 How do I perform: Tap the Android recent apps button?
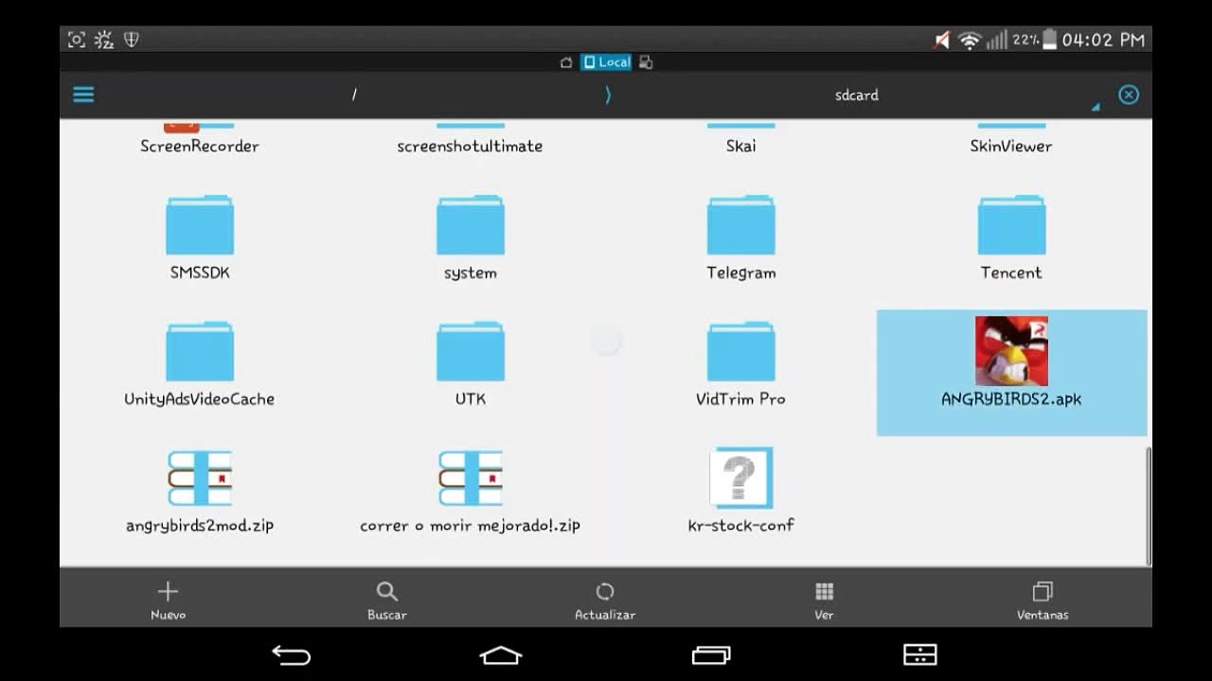tap(711, 655)
